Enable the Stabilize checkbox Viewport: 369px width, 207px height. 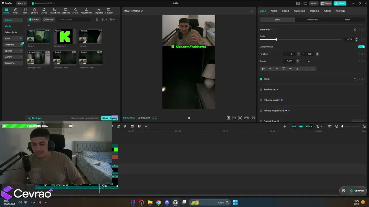261,90
